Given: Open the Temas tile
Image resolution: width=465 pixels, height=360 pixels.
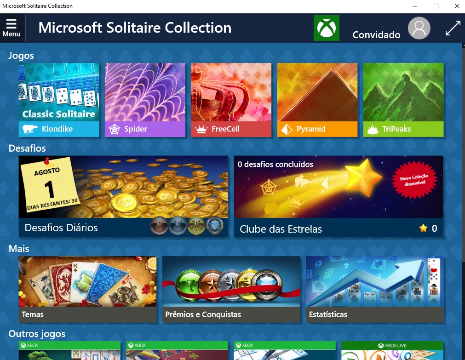Looking at the screenshot, I should pos(87,289).
